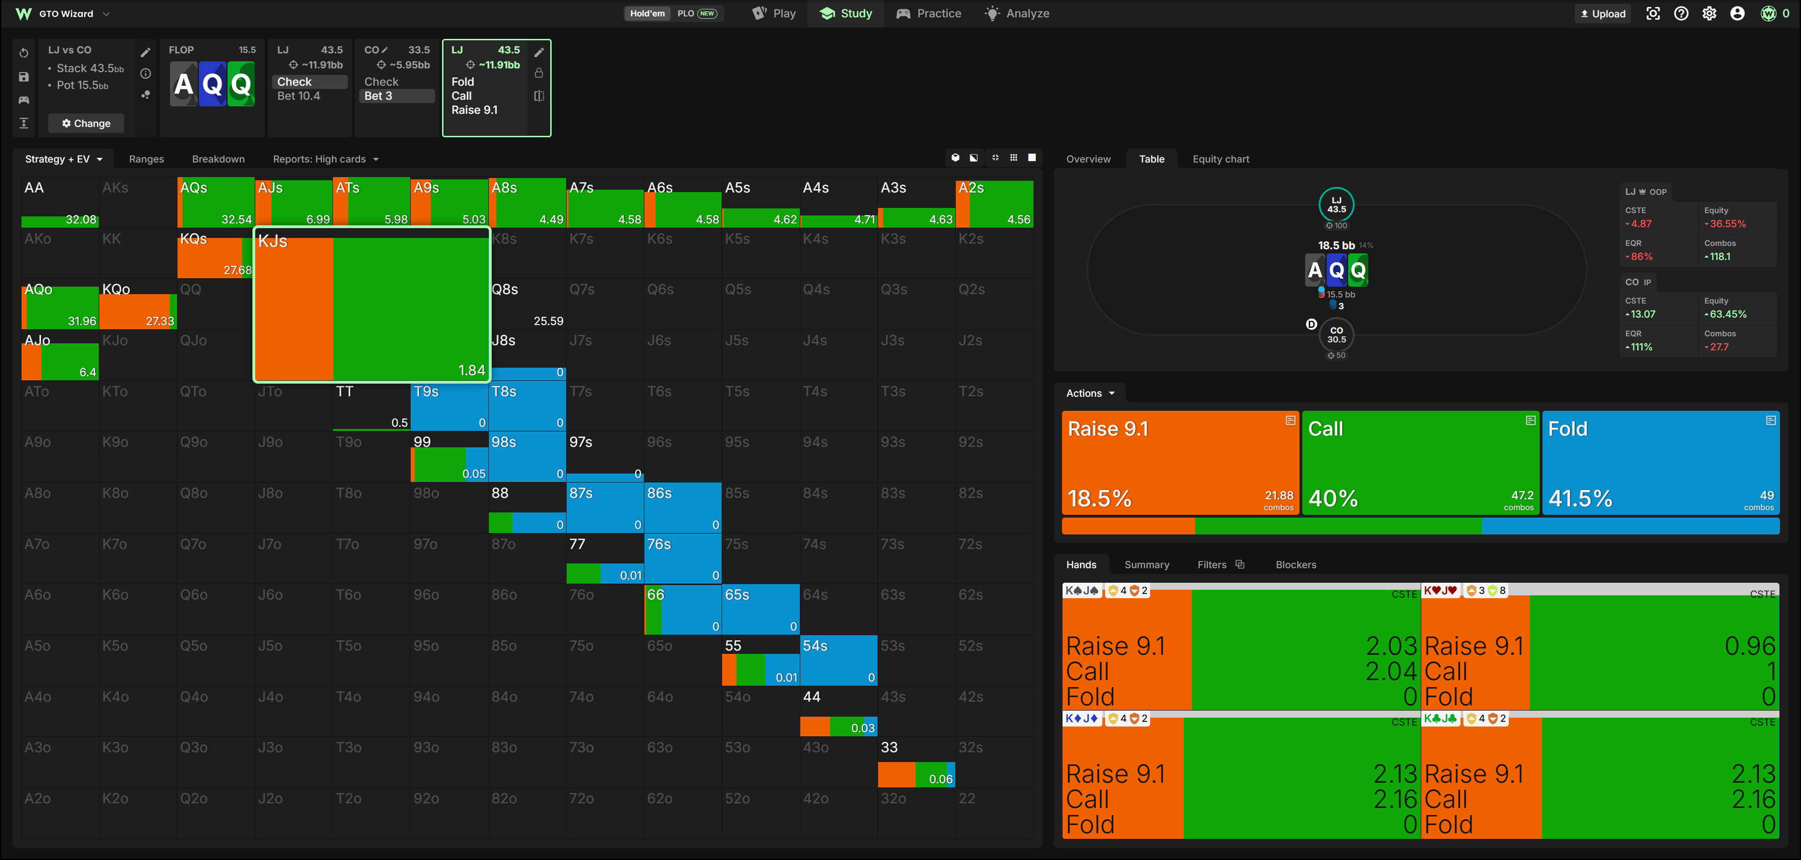Screen dimensions: 1801x860
Task: Open the gamepad practice icon in sidebar
Action: (x=24, y=100)
